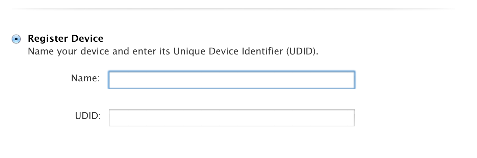Click inside the Name text field
Screen dimensions: 477x158
(x=231, y=80)
